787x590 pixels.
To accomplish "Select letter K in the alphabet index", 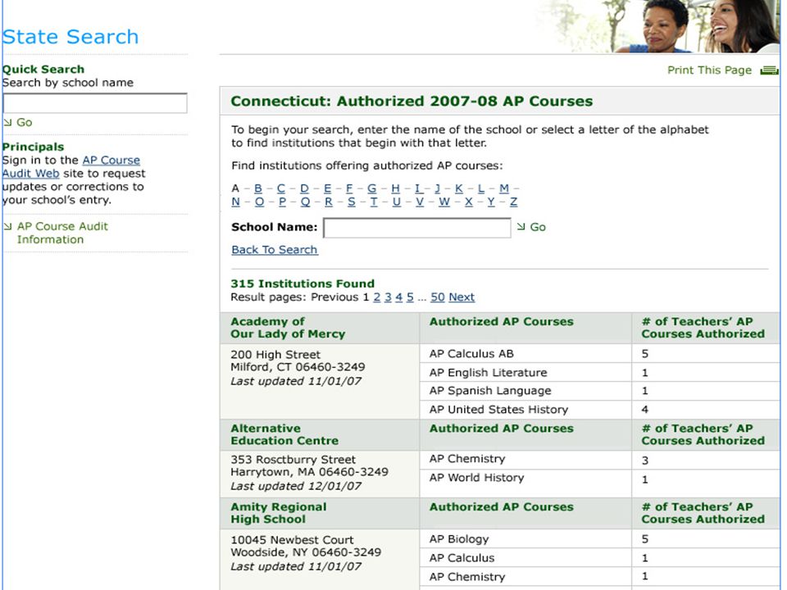I will (459, 188).
